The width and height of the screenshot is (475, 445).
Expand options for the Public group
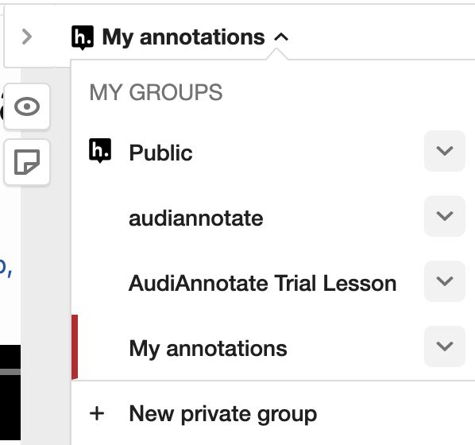click(444, 151)
